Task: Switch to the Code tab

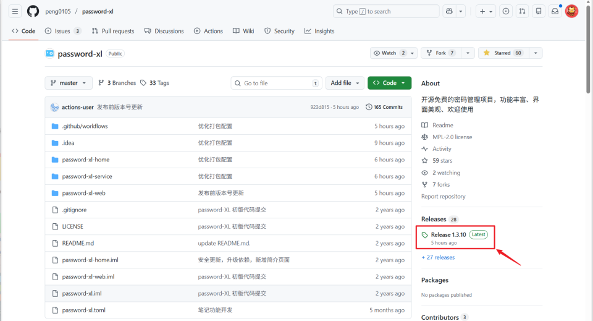Action: pyautogui.click(x=23, y=31)
